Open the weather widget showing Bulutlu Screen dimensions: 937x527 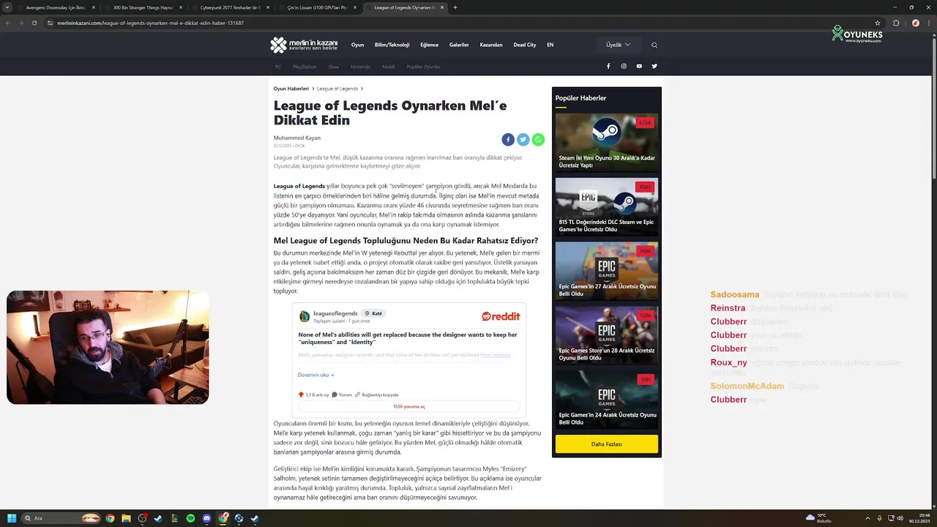click(819, 518)
